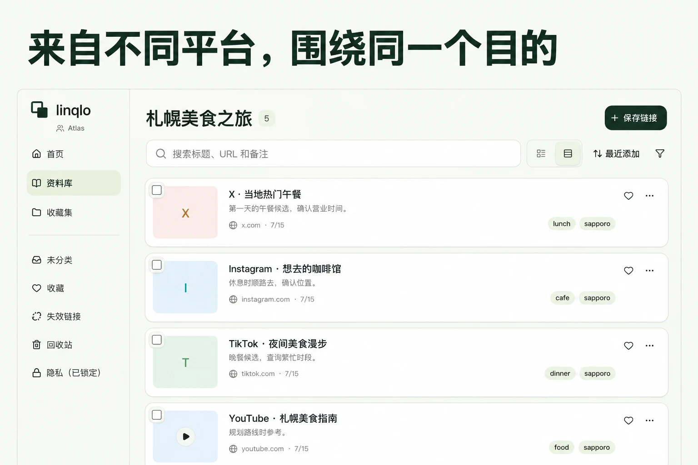Open more options for YouTube 札幌美食指南
Viewport: 698px width, 465px height.
[649, 420]
